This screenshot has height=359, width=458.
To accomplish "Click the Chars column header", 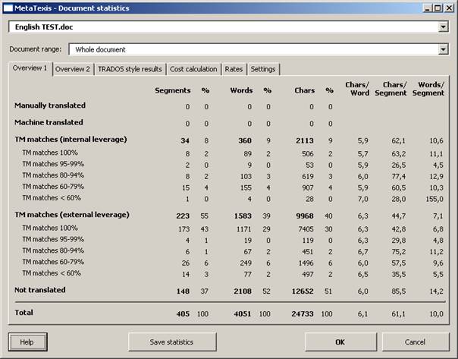I will 304,90.
